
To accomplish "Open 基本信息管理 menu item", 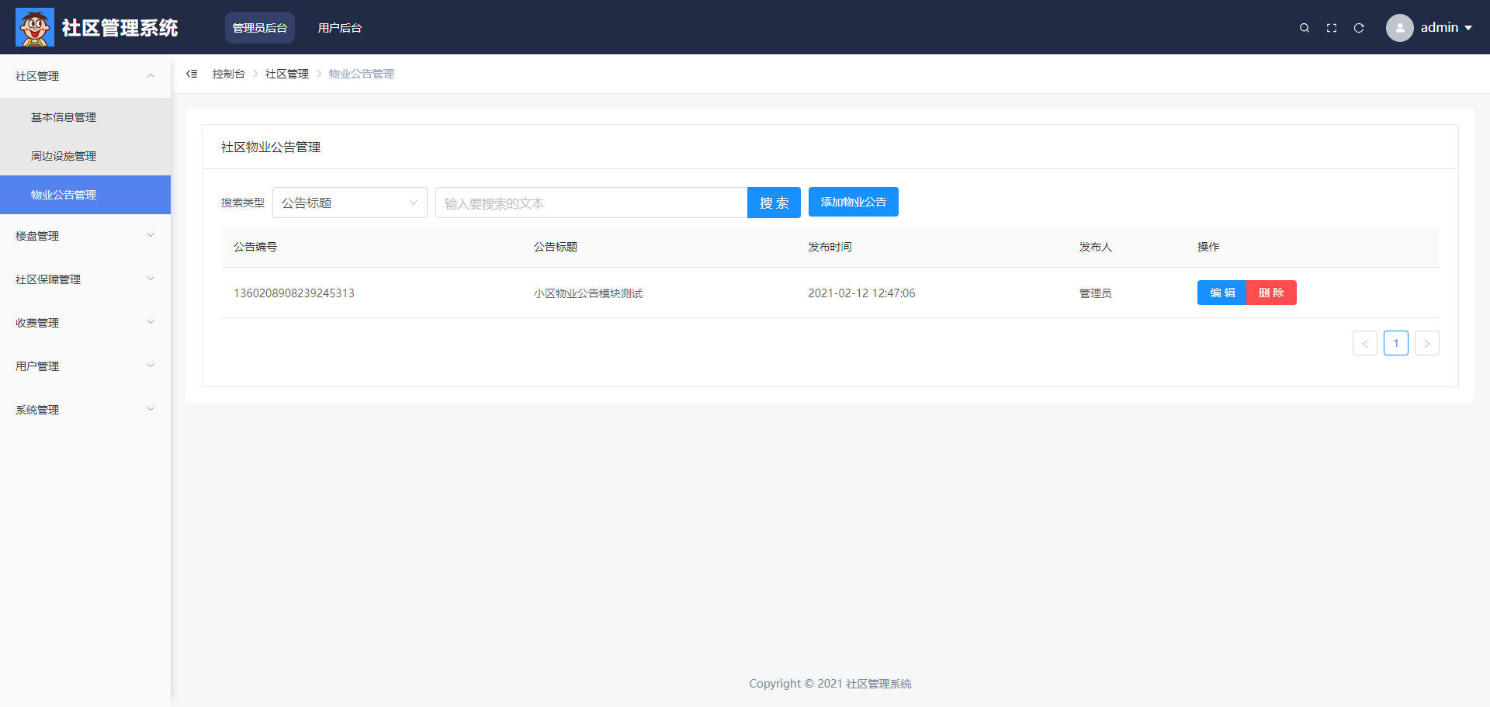I will coord(64,117).
